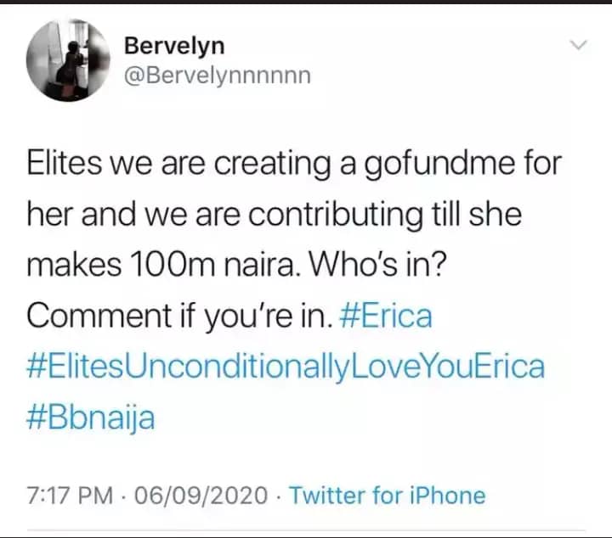Click the @Bervelynnnnnn handle
612x538 pixels.
coord(217,76)
